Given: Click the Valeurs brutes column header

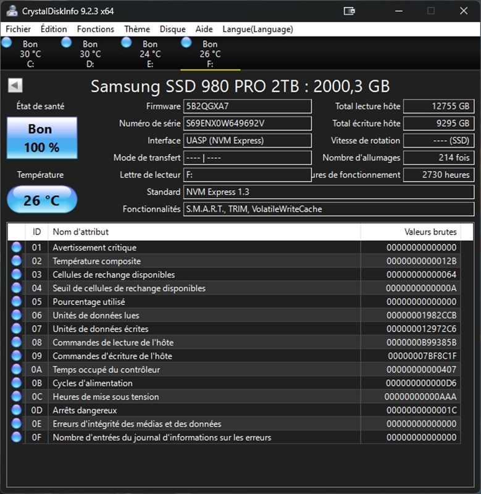Looking at the screenshot, I should (x=410, y=232).
